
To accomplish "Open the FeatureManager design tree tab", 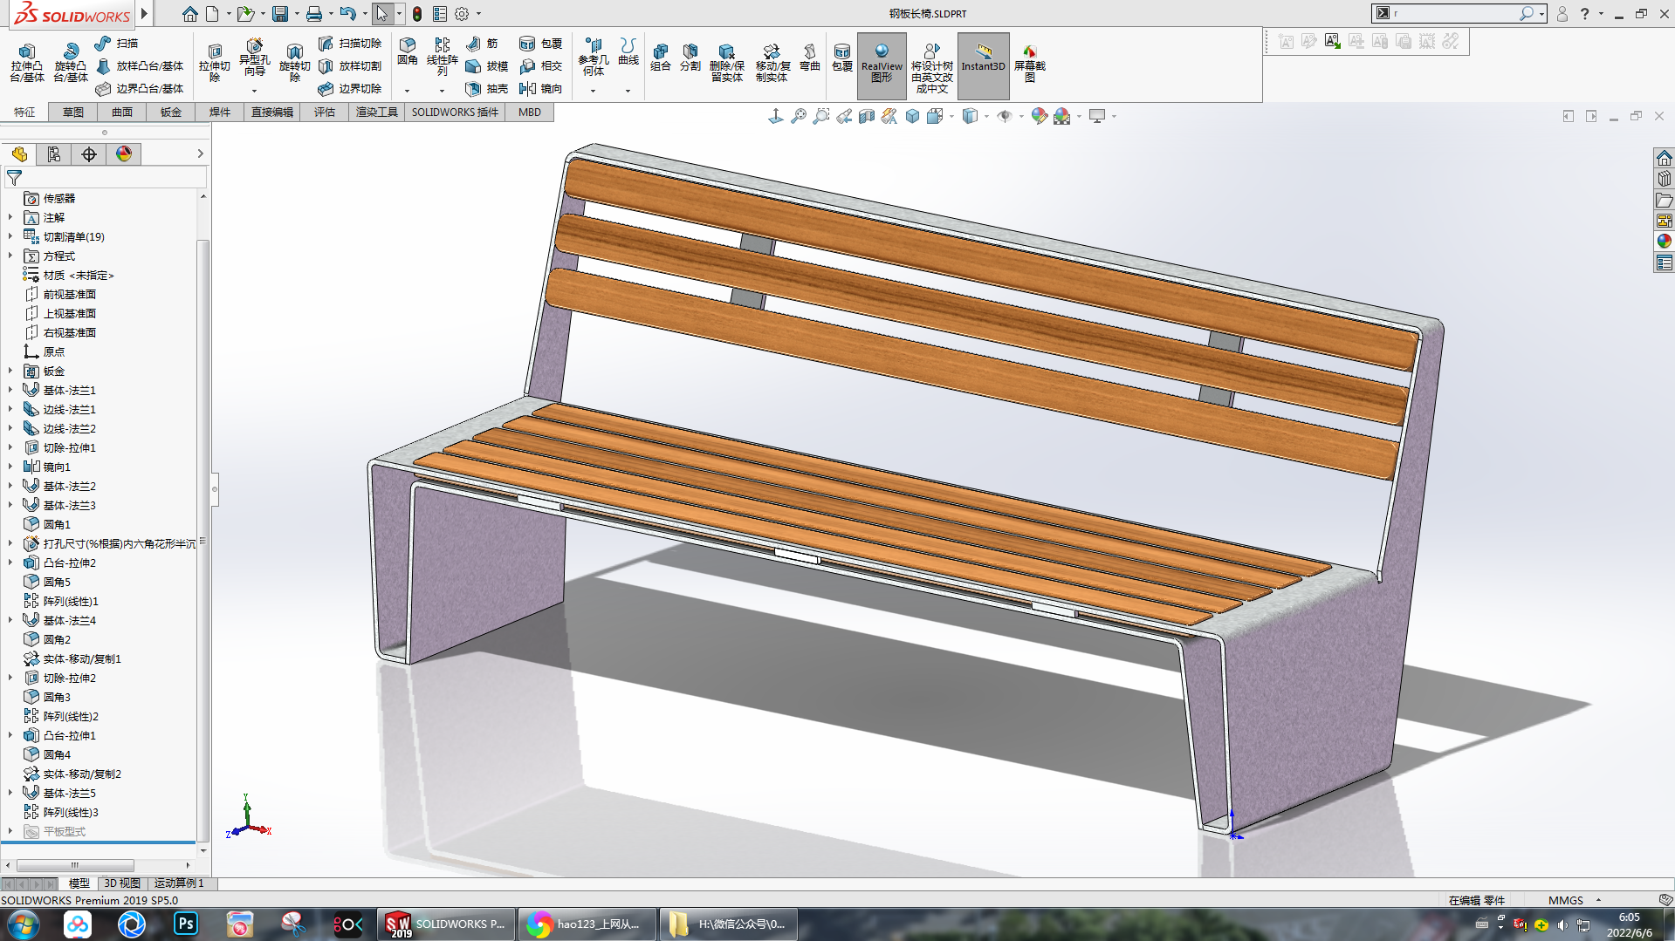I will click(x=19, y=154).
